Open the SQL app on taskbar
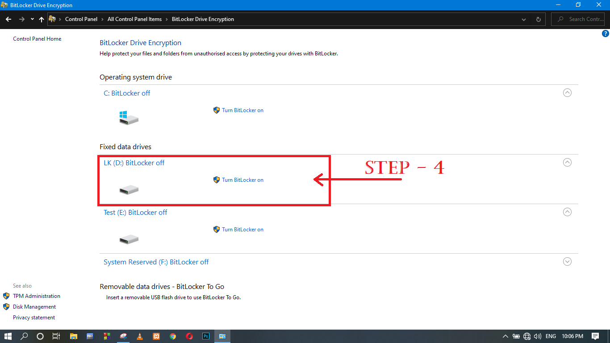This screenshot has width=610, height=343. pyautogui.click(x=90, y=336)
